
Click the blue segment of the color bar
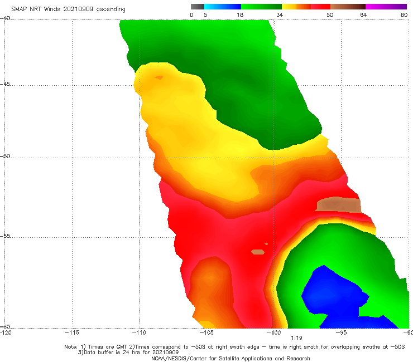pos(223,7)
